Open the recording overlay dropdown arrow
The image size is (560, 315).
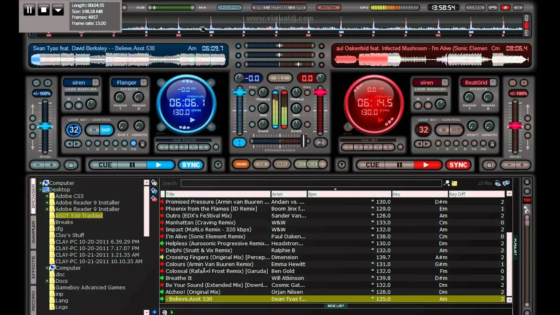pyautogui.click(x=58, y=10)
